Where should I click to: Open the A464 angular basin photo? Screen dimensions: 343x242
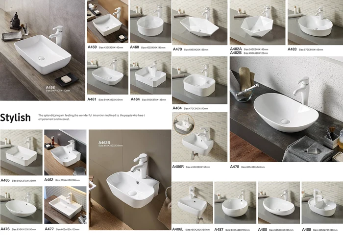(151, 73)
